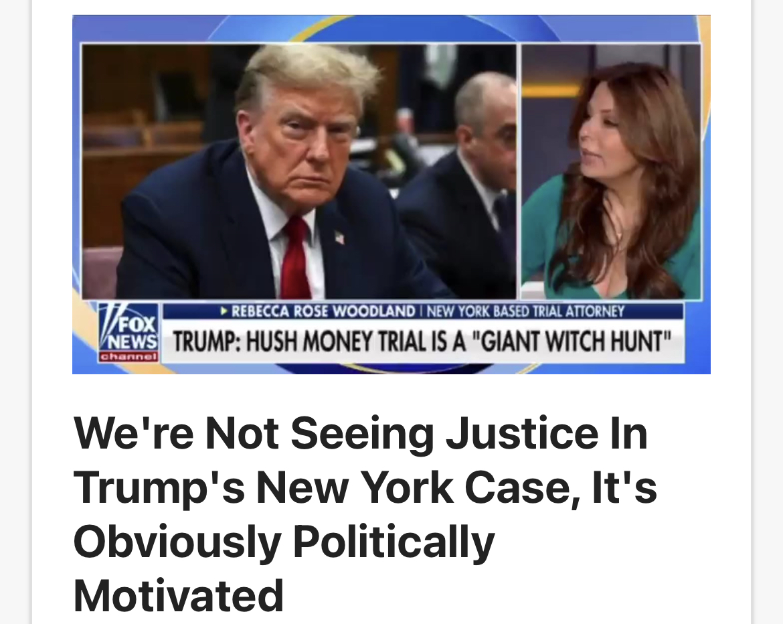Viewport: 783px width, 624px height.
Task: Click the gray page margin left of article card
Action: tap(15, 312)
